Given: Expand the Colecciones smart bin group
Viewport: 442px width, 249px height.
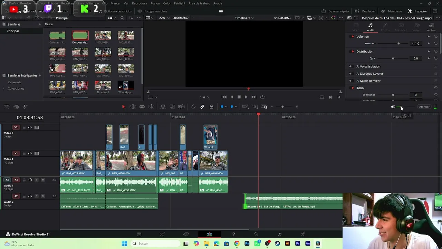Looking at the screenshot, I should [x=3, y=89].
